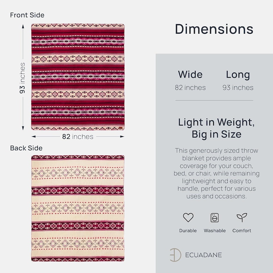Select the front side blanket image

click(78, 77)
